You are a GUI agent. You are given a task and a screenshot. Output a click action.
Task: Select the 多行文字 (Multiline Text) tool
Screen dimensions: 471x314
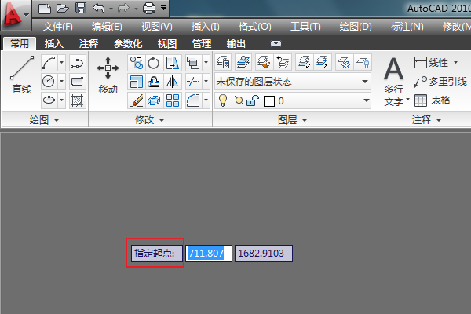click(394, 81)
